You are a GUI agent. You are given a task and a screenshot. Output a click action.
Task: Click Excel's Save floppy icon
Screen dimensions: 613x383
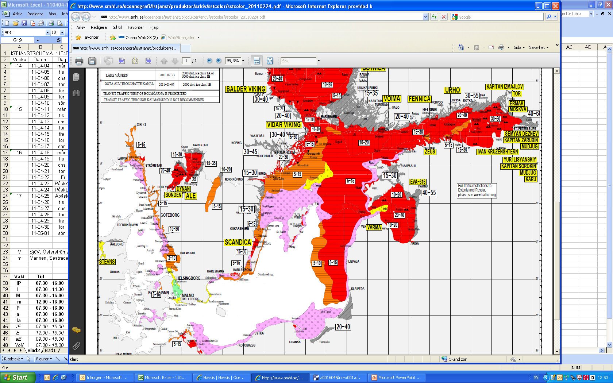point(24,23)
